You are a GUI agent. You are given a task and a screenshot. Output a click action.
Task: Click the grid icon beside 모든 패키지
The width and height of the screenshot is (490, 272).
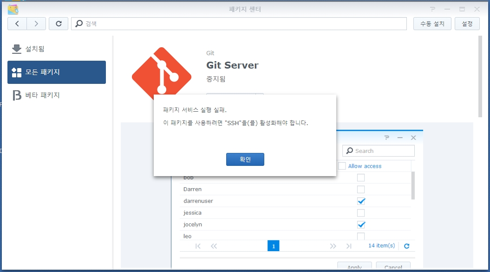17,72
